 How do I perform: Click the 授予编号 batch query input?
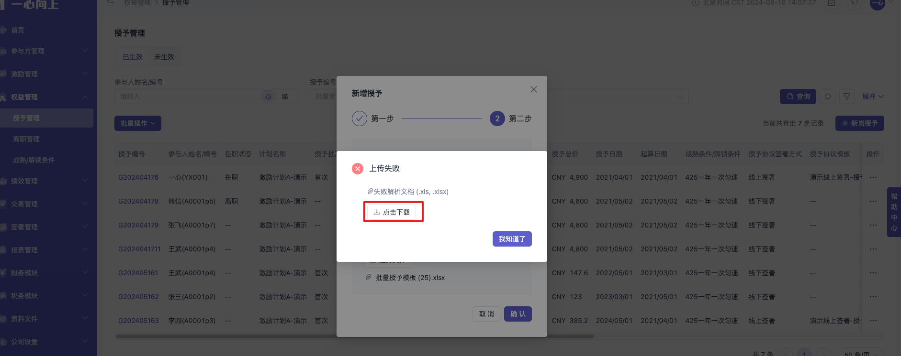324,97
